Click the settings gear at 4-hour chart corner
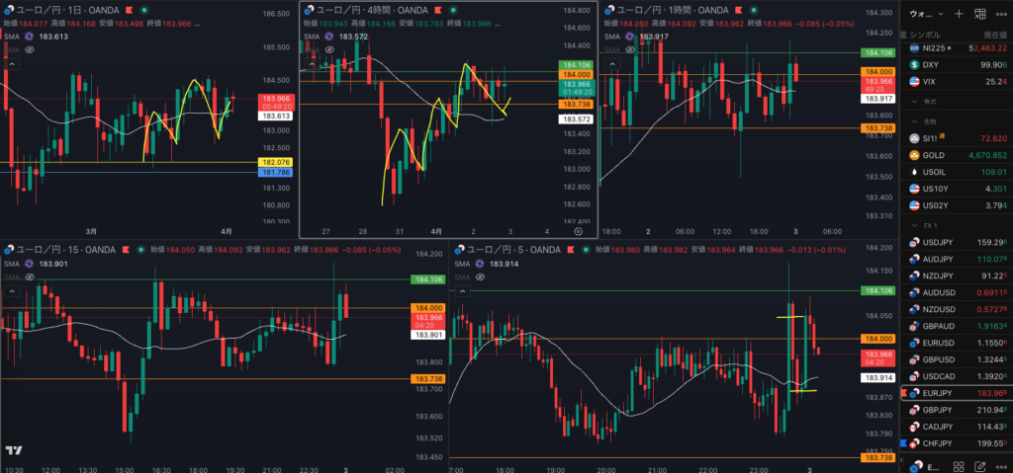This screenshot has width=1013, height=473. pyautogui.click(x=579, y=230)
